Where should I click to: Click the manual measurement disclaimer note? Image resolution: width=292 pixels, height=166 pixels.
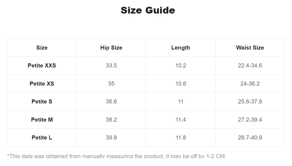[x=117, y=156]
